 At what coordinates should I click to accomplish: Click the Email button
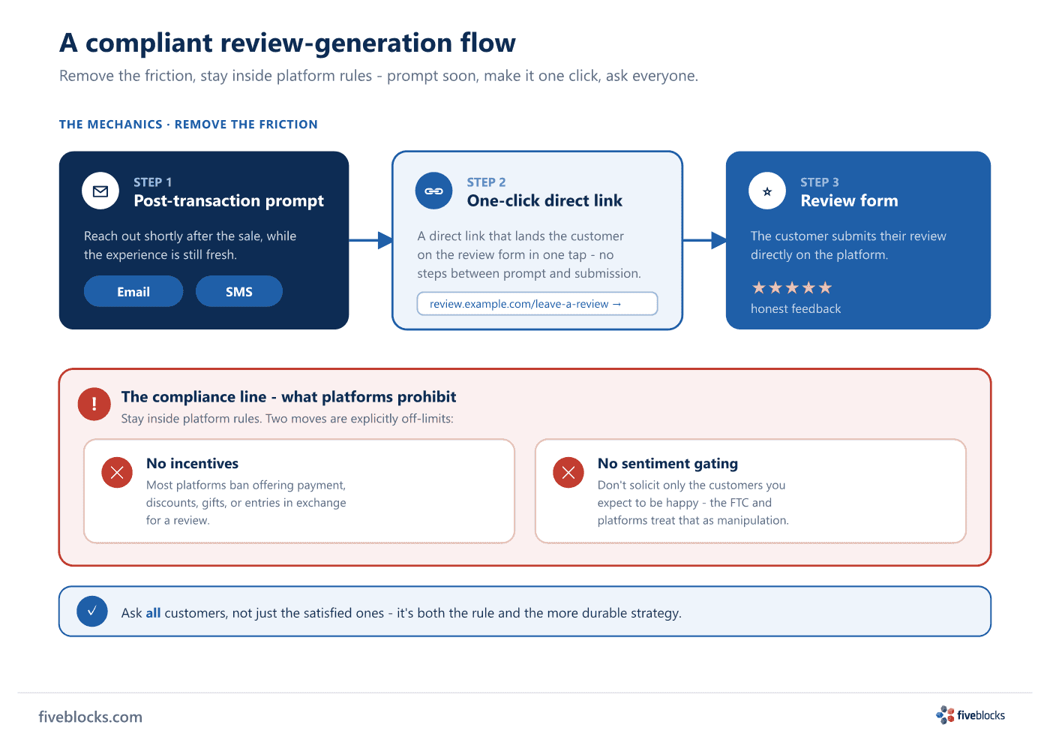(133, 291)
